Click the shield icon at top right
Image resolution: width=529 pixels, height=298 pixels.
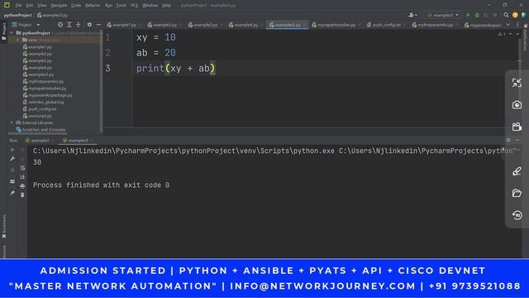523,15
